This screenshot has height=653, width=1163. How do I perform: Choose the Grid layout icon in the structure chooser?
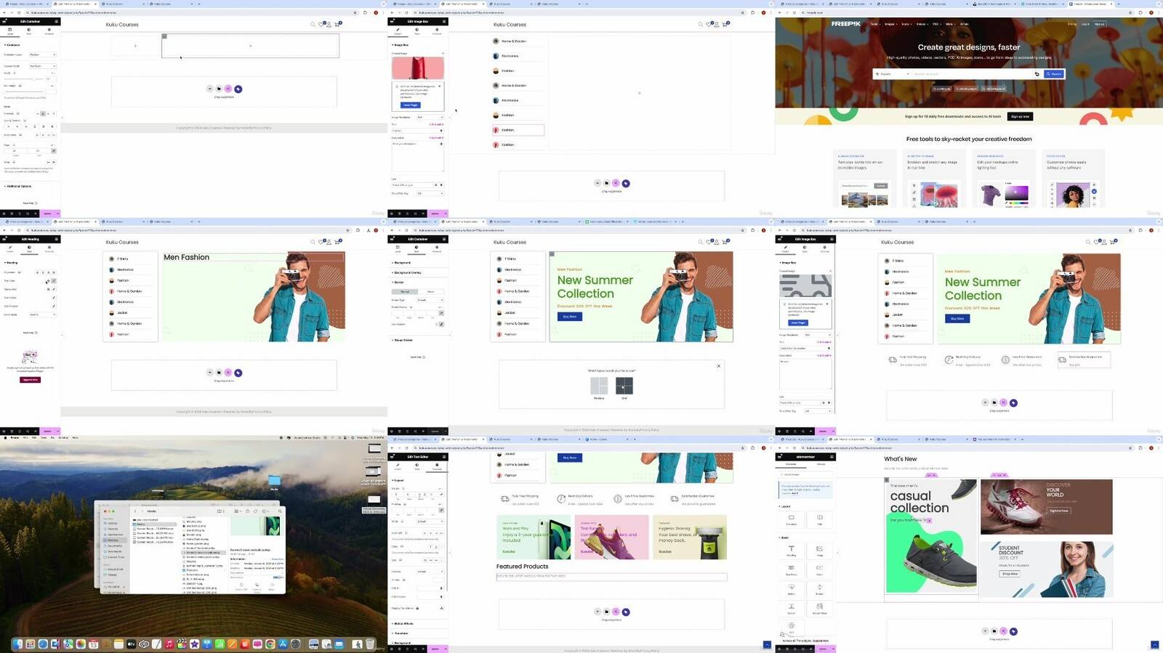(x=624, y=386)
